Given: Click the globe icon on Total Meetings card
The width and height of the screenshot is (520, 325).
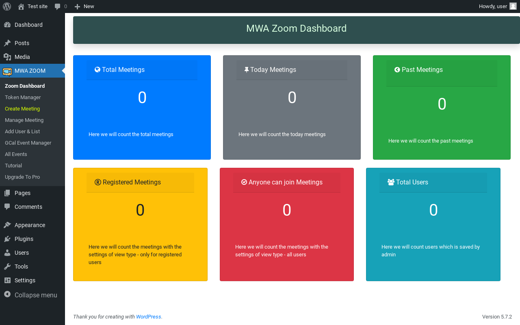Looking at the screenshot, I should 97,69.
